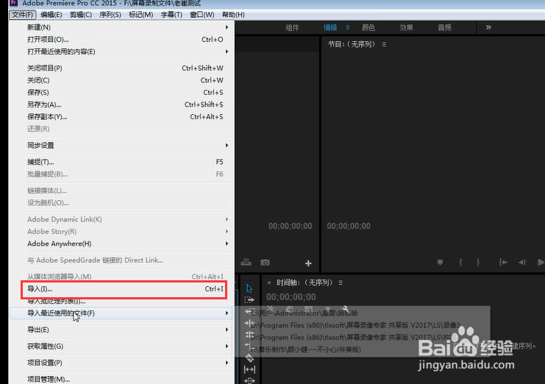Image resolution: width=545 pixels, height=384 pixels.
Task: Expand the 同步设置 submenu
Action: [227, 145]
